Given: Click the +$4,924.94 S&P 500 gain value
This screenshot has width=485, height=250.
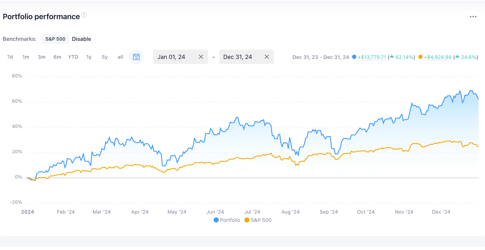Looking at the screenshot, I should coord(438,57).
